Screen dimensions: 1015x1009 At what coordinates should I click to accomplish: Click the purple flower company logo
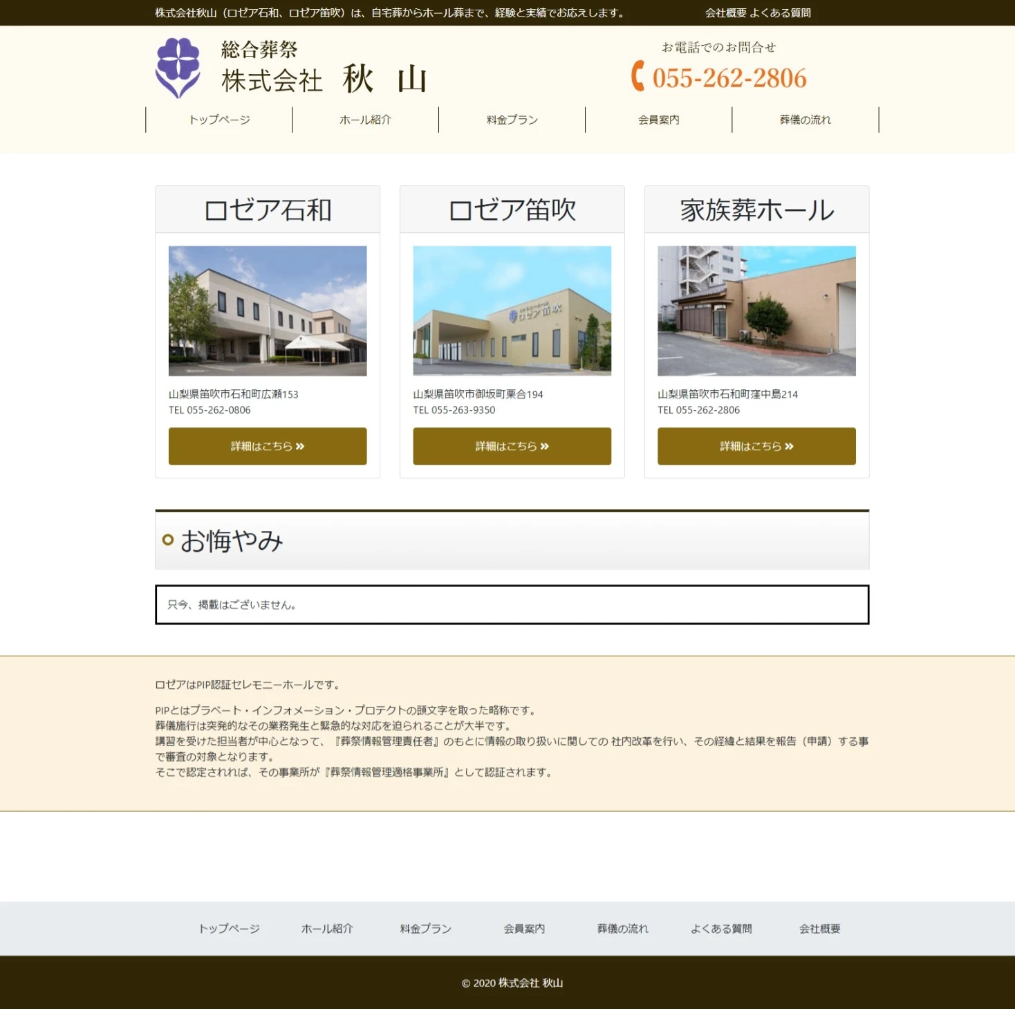[x=178, y=68]
